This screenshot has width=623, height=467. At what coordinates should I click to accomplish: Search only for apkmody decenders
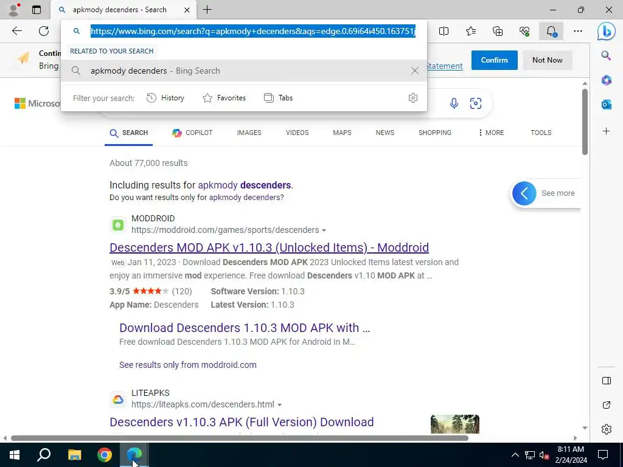(246, 198)
